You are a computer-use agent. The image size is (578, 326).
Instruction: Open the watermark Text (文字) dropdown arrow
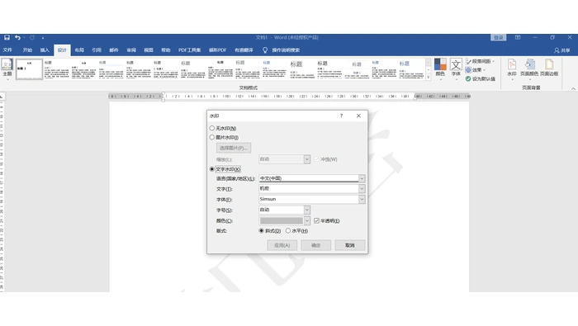[362, 189]
